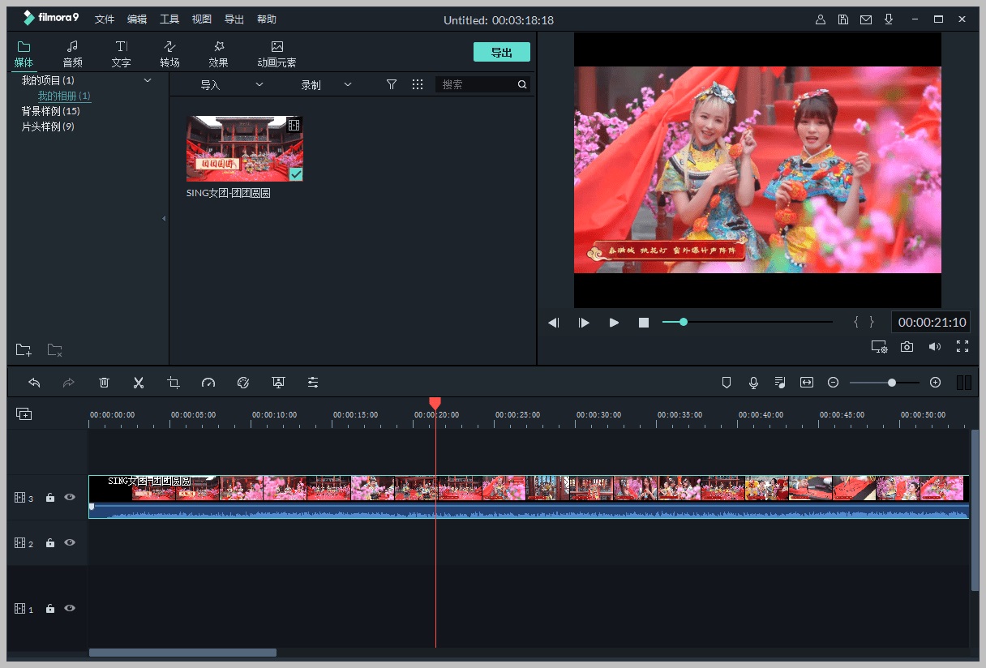The width and height of the screenshot is (986, 668).
Task: Open the 编辑 menu
Action: [137, 19]
